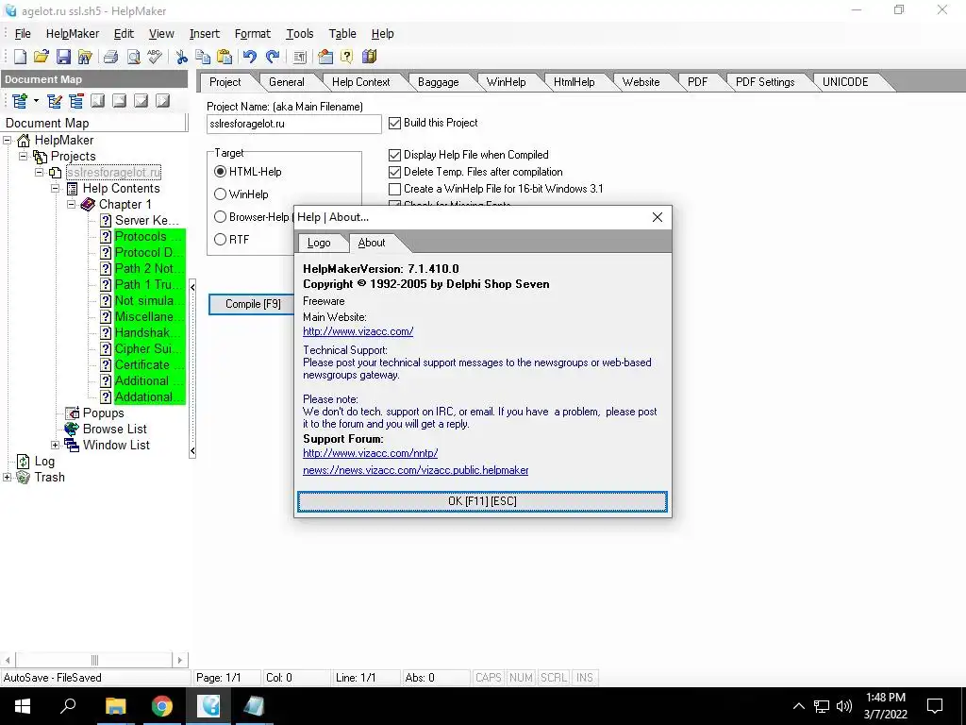This screenshot has height=725, width=966.
Task: Open the Table menu
Action: pyautogui.click(x=341, y=34)
